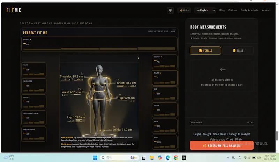Screen dimensions: 279x162
Task: Open the black cube app on taskbar
Action: coord(184,157)
